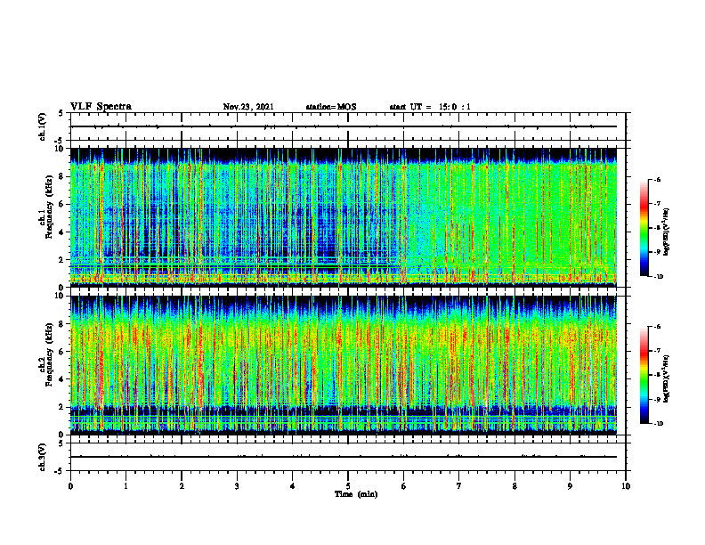Click the ch.2 spectrogram plot area
Viewport: 705px width, 545px height.
point(344,365)
